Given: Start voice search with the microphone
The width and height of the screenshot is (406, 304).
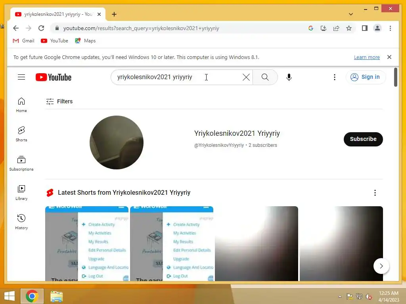Looking at the screenshot, I should (x=289, y=77).
